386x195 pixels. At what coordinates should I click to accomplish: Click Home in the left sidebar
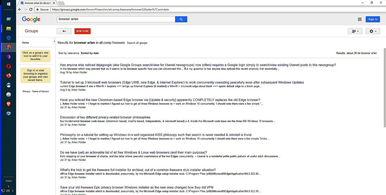point(25,43)
